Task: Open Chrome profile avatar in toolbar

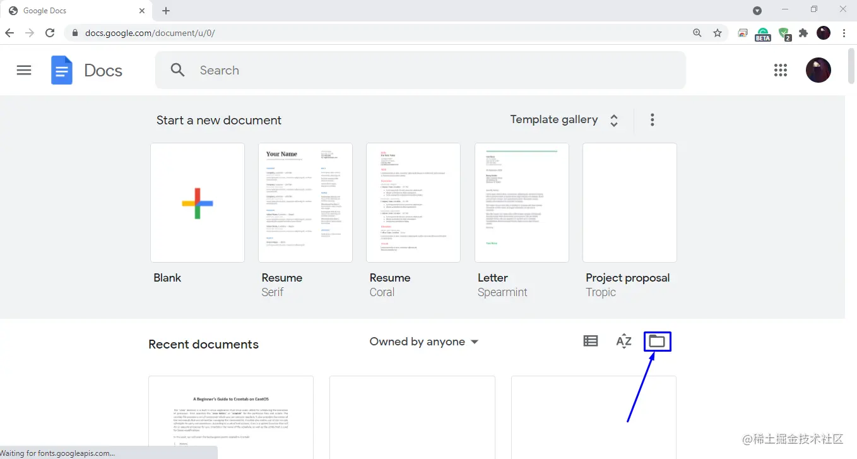Action: point(824,33)
